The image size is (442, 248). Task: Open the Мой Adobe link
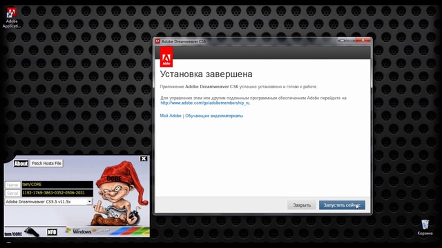[171, 116]
